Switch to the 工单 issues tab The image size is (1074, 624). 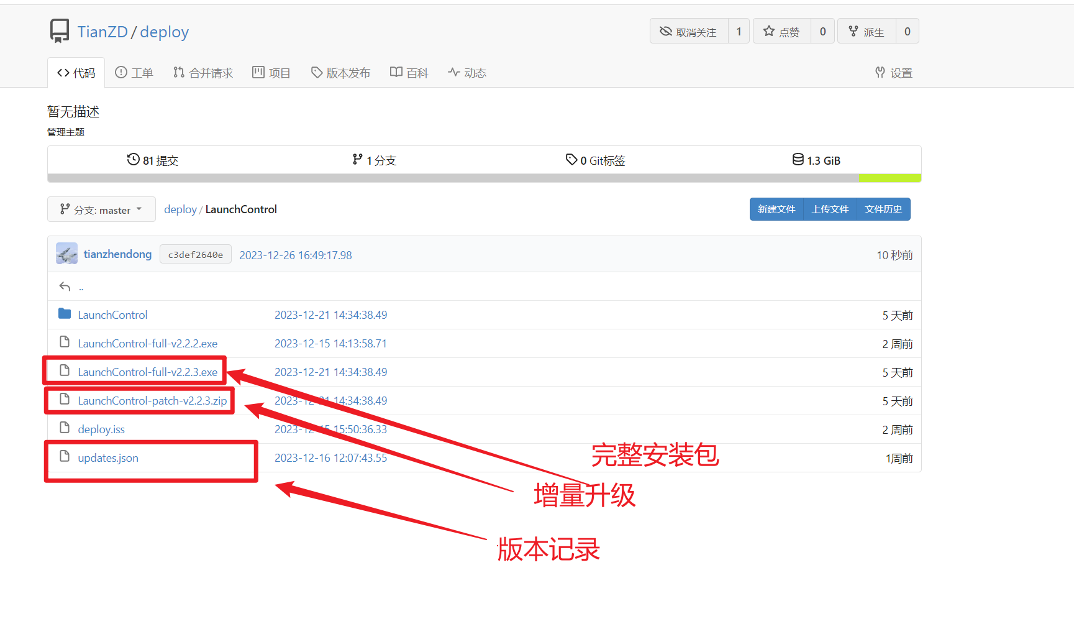tap(134, 73)
